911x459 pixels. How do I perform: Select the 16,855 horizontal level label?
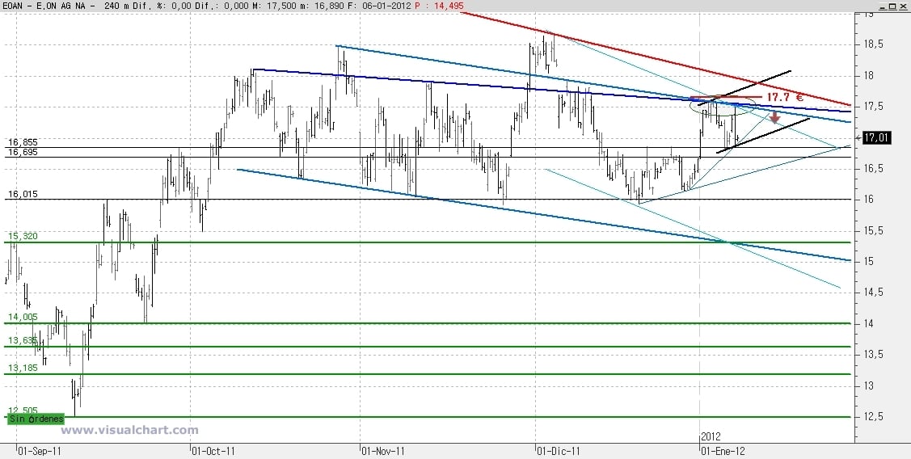point(23,141)
